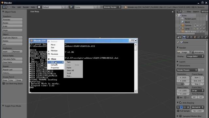Viewport: 209px width, 118px height.
Task: Open the Properties editor type selector
Action: (179, 37)
